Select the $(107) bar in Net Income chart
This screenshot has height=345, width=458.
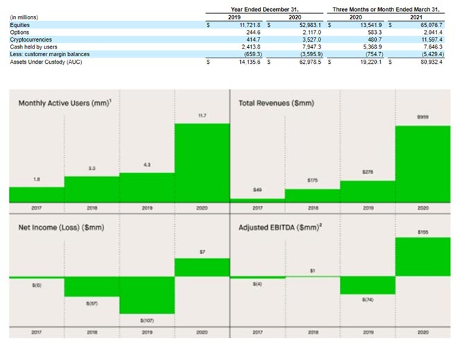[146, 295]
